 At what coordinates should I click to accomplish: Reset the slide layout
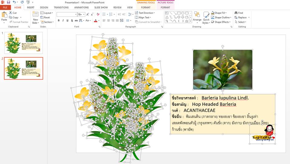pos(45,18)
